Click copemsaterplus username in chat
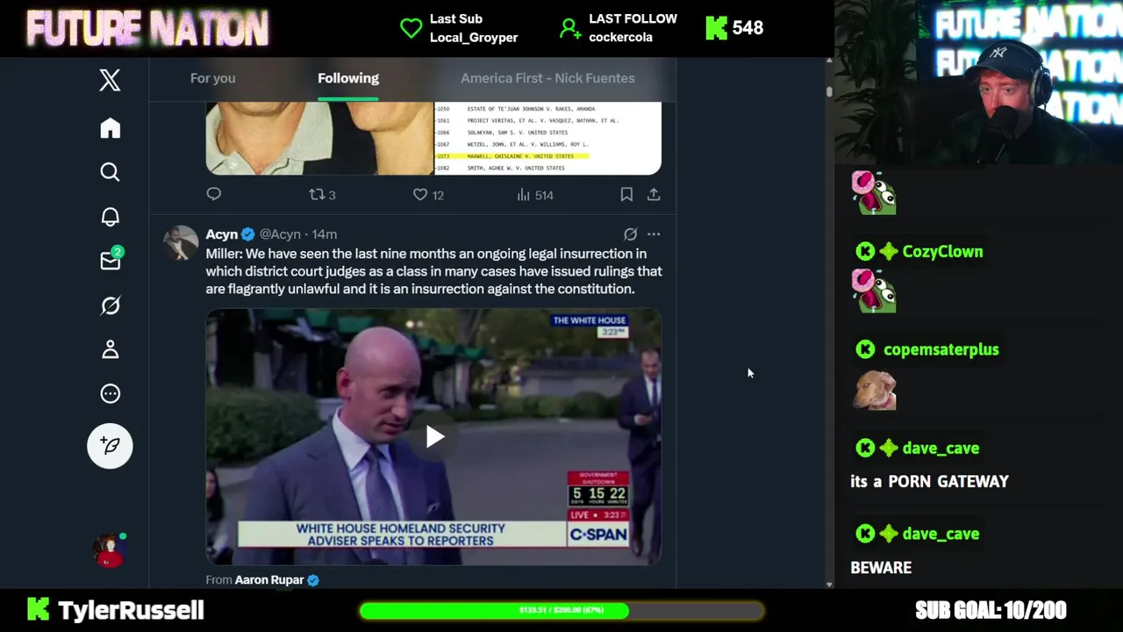The width and height of the screenshot is (1123, 632). tap(941, 349)
